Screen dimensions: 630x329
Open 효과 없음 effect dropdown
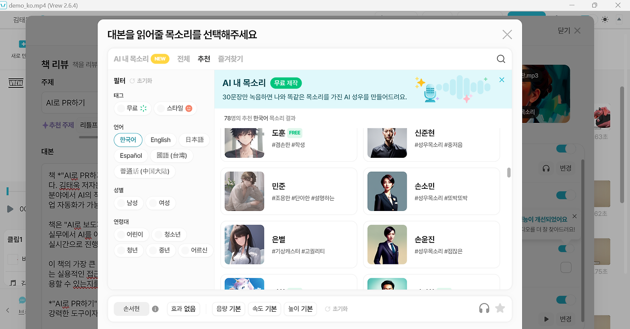pos(183,309)
